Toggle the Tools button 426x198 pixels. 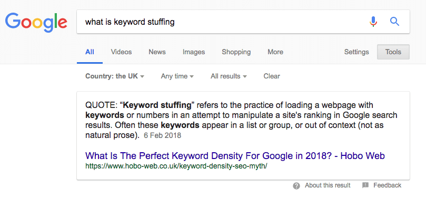(x=393, y=52)
